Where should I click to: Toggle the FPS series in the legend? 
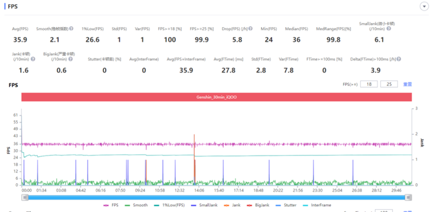111,205
